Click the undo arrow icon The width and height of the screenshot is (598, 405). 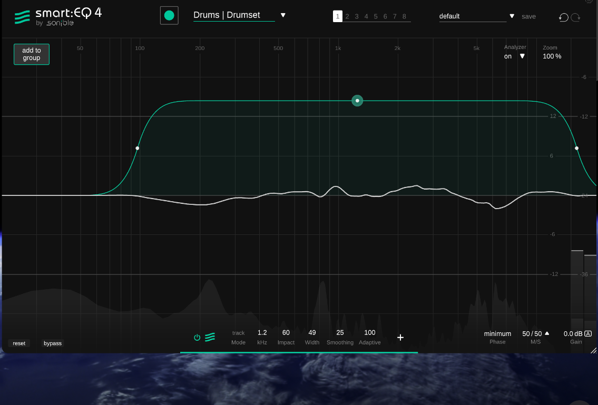point(563,17)
